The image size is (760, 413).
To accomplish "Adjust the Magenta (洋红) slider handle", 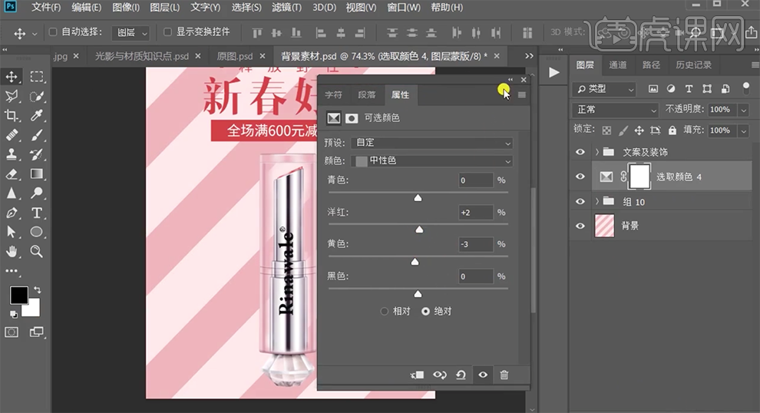I will pyautogui.click(x=419, y=230).
